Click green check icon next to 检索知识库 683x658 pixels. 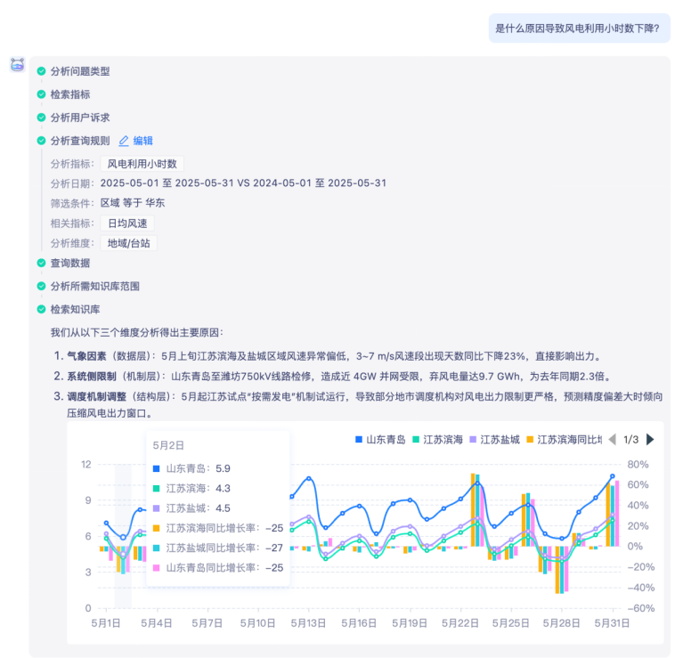[41, 309]
